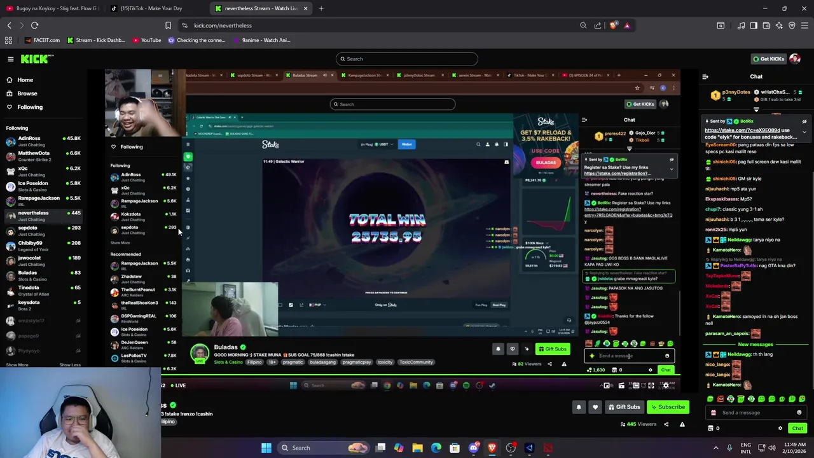Click the Subscribe button
Image resolution: width=814 pixels, height=458 pixels.
pyautogui.click(x=668, y=407)
